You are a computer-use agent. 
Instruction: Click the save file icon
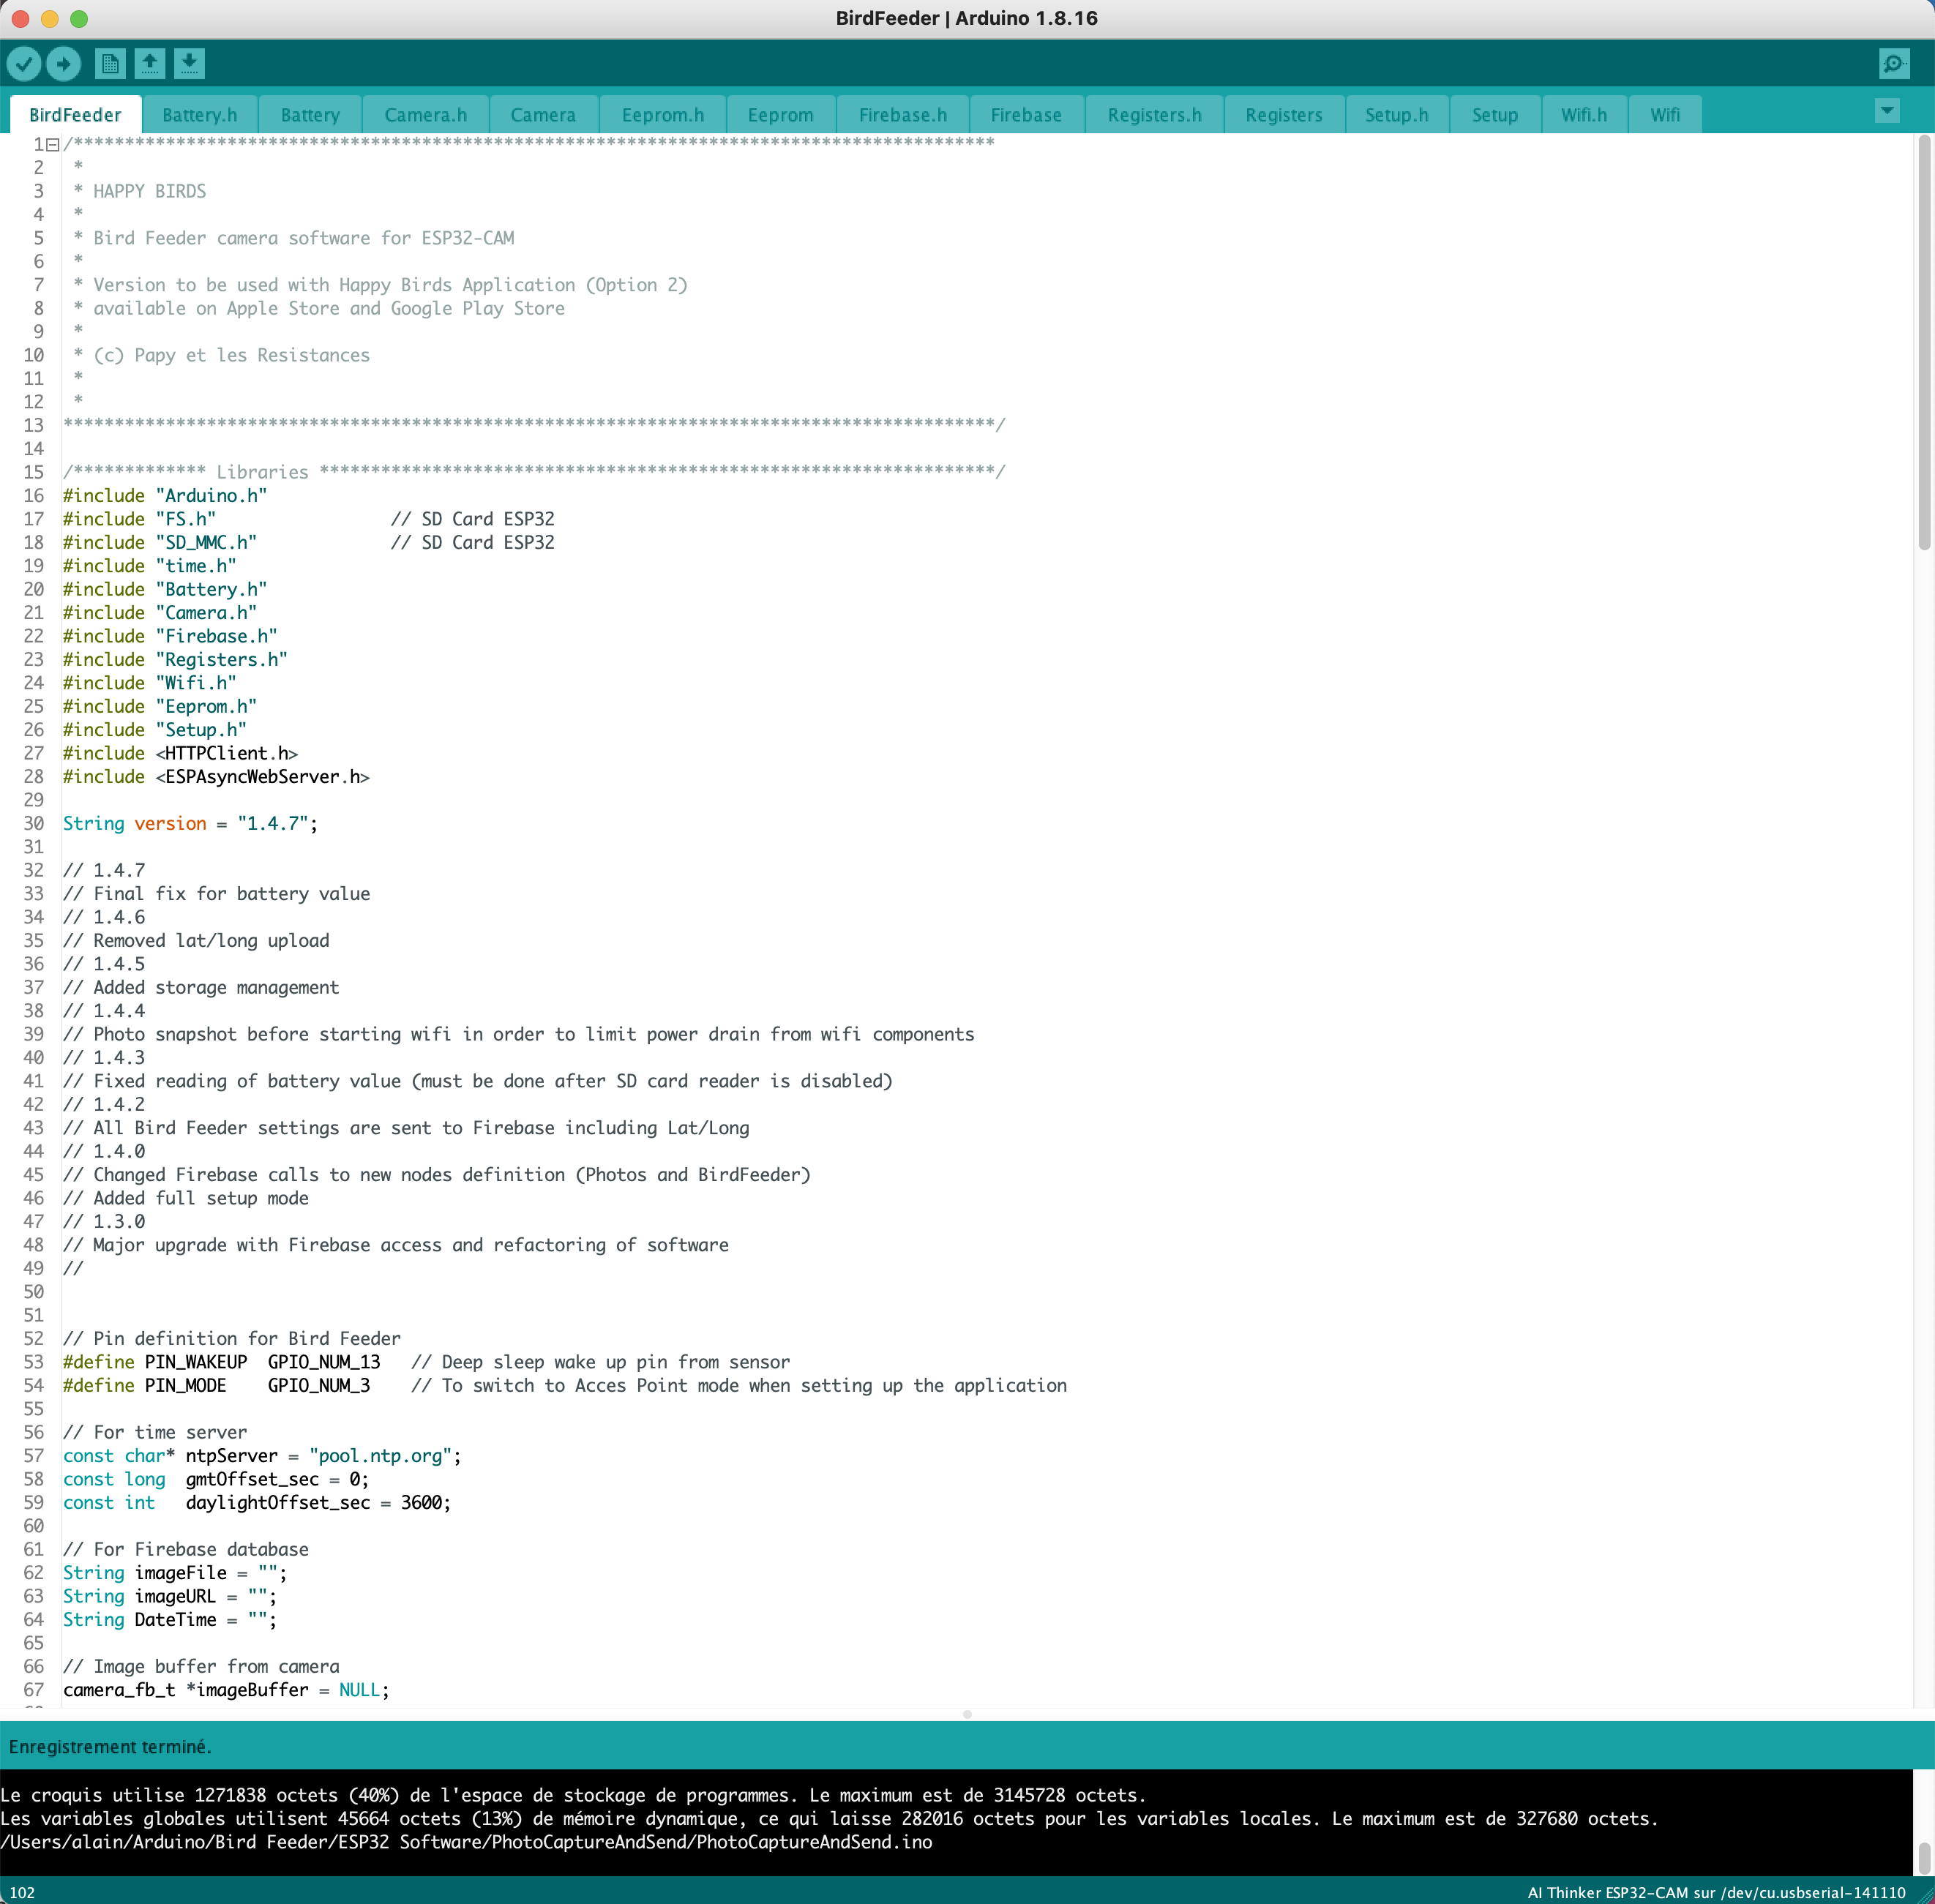point(190,63)
